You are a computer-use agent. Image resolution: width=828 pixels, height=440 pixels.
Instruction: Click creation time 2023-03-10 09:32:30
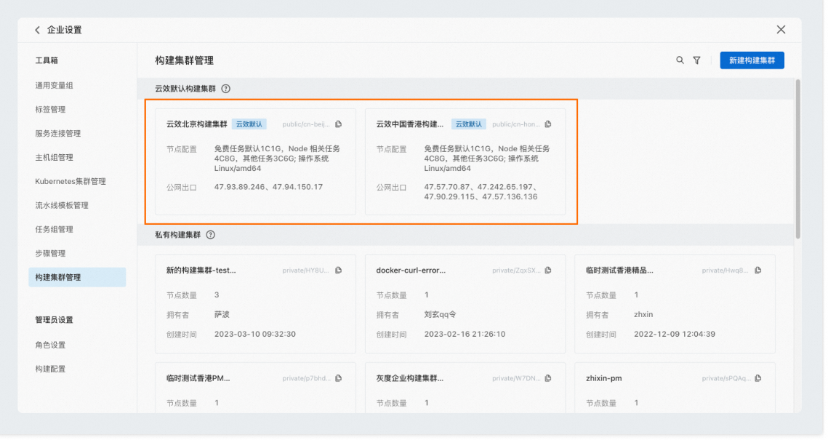pos(256,335)
